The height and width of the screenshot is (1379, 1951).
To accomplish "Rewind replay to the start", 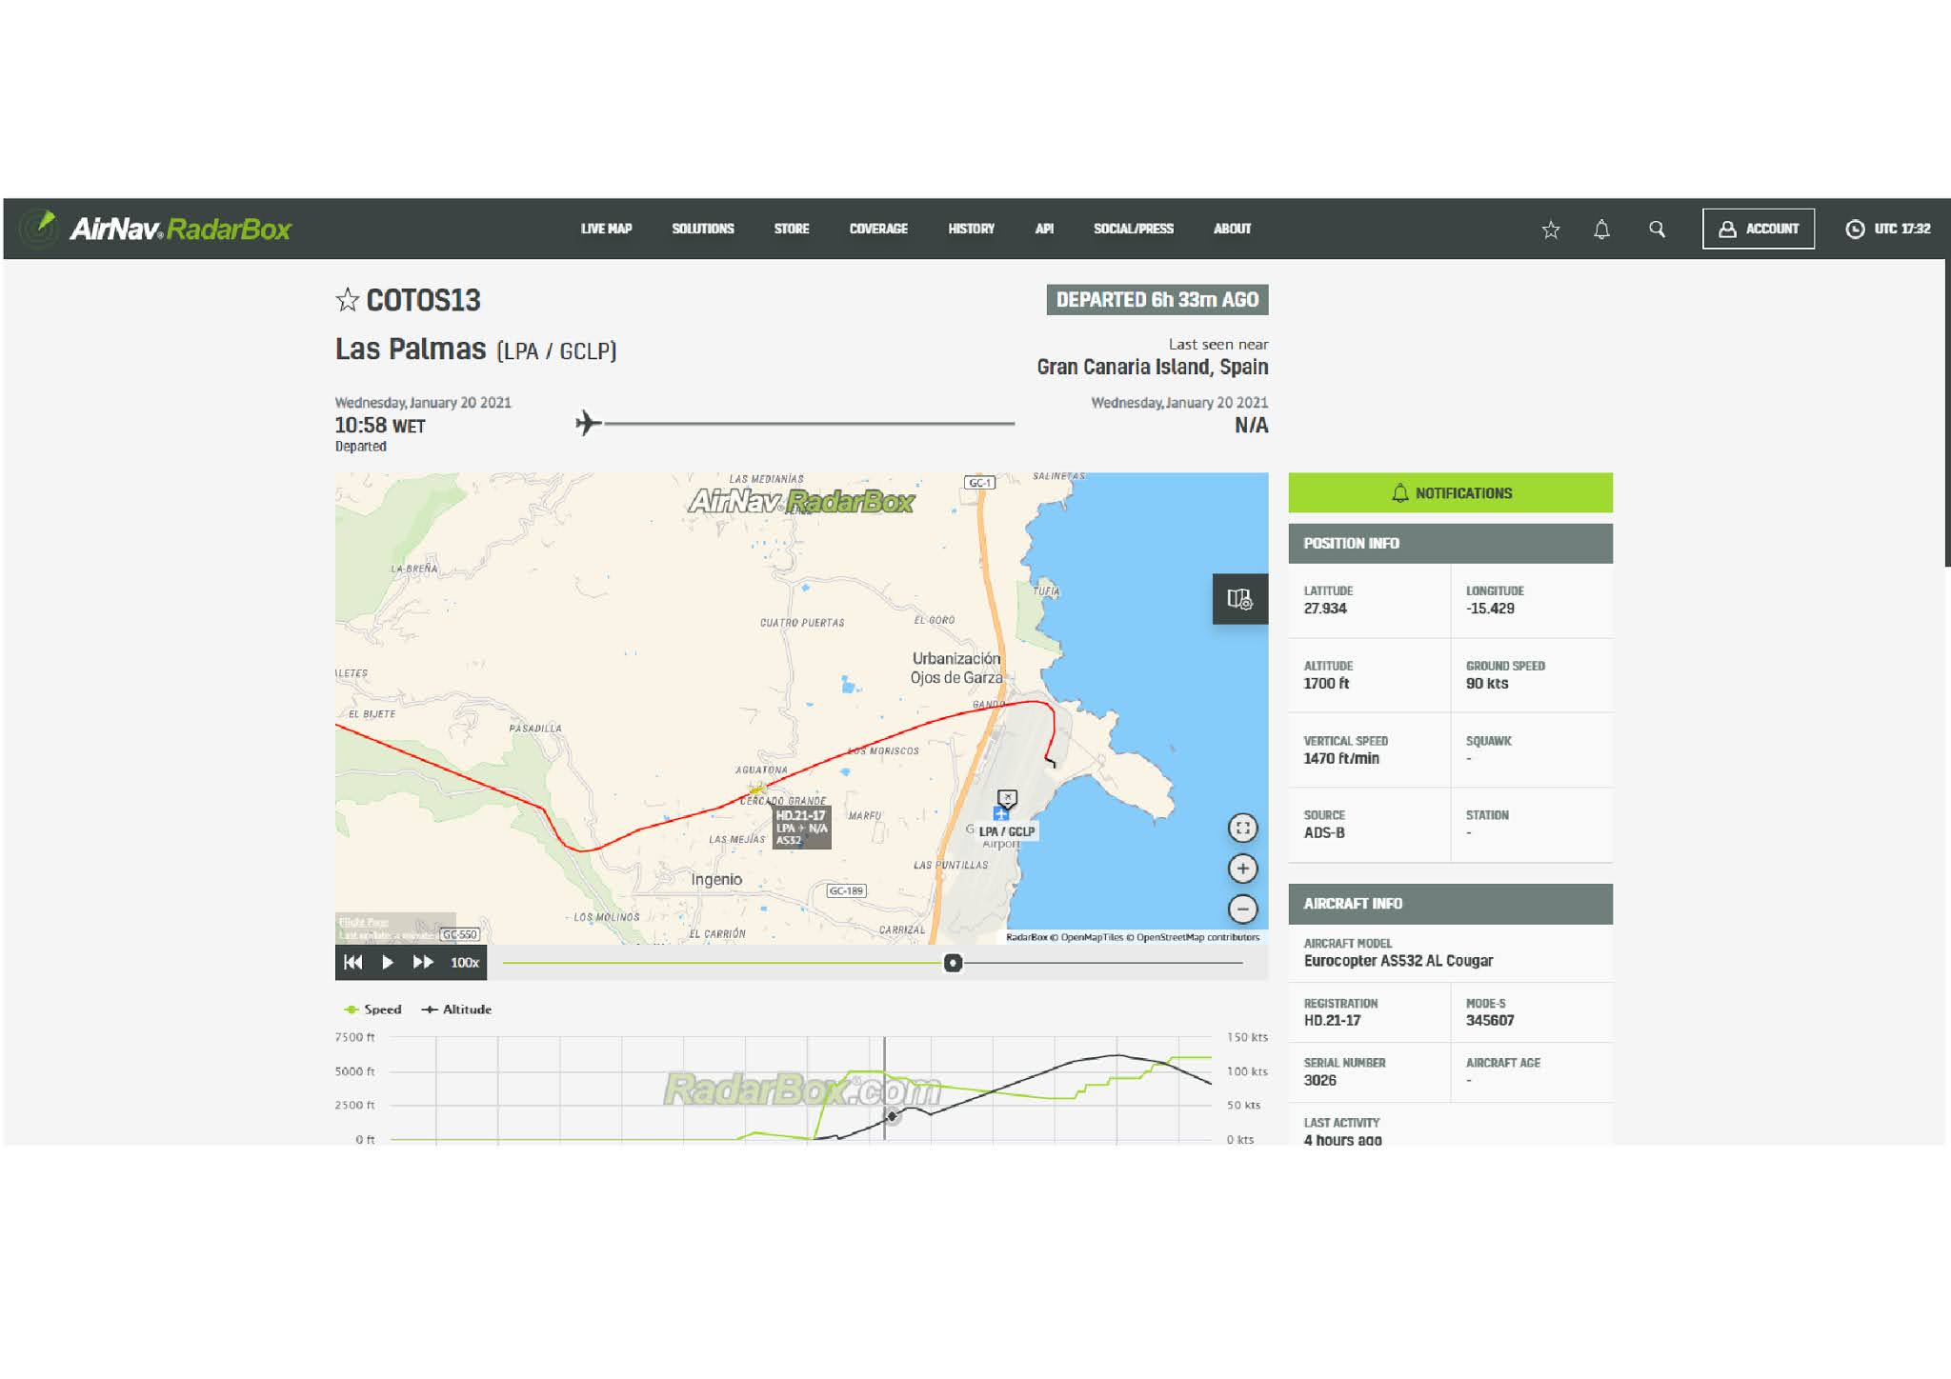I will pyautogui.click(x=353, y=963).
